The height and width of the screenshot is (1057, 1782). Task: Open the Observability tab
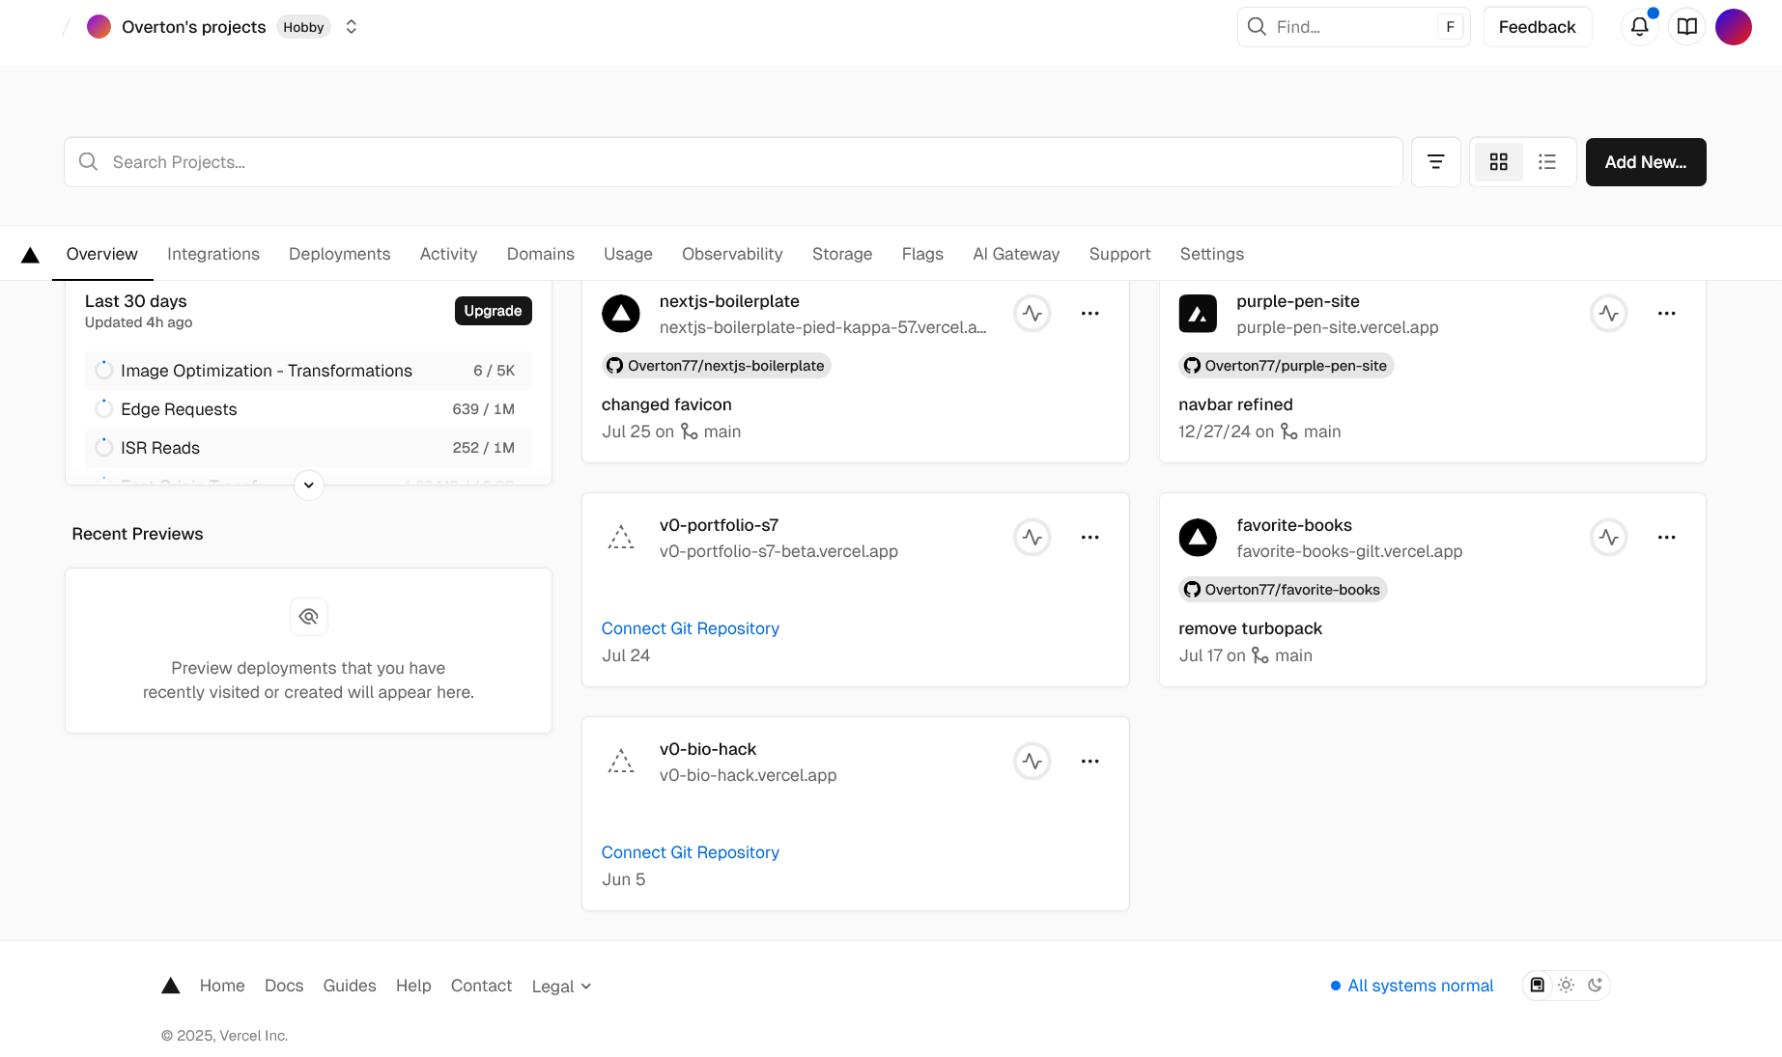pos(731,253)
